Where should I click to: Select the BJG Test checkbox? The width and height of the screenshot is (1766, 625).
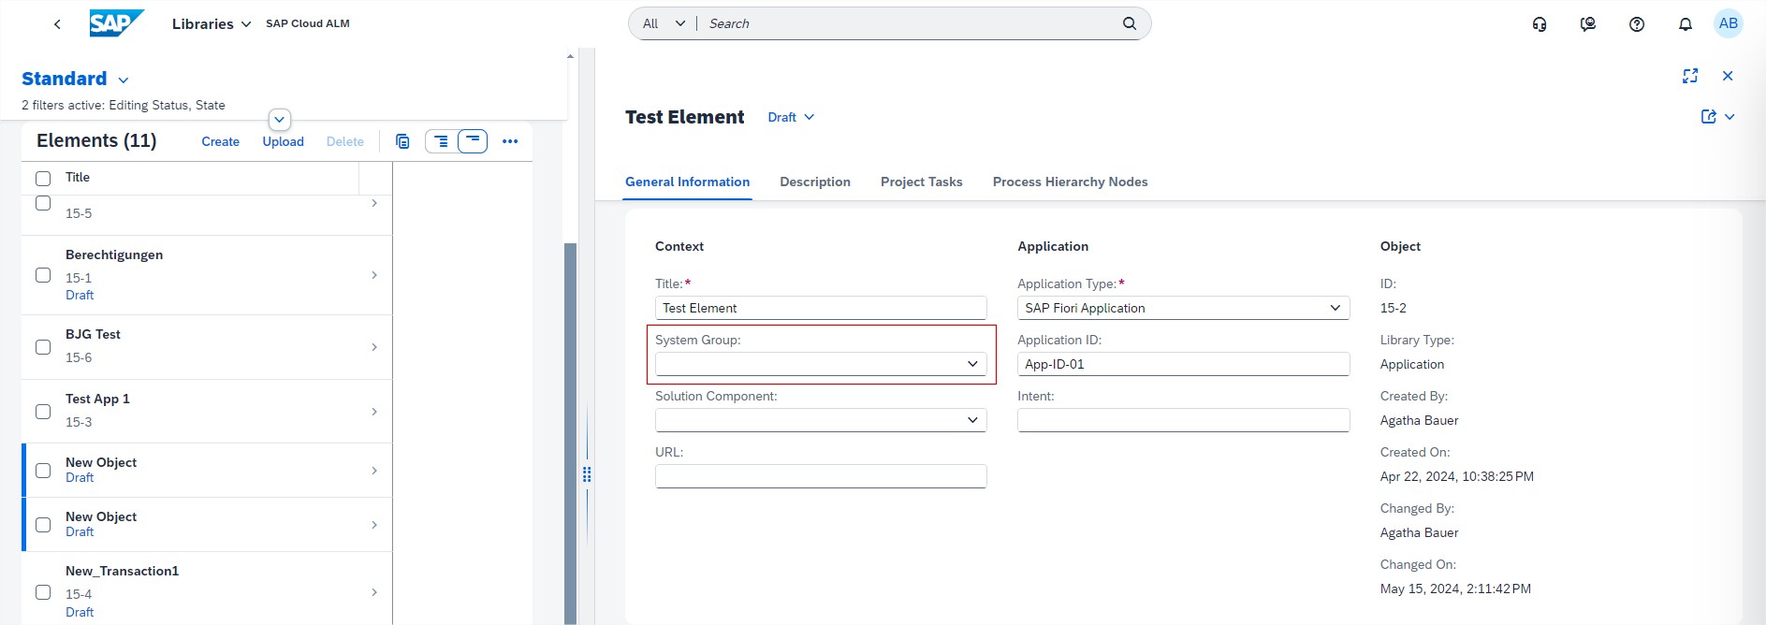tap(43, 347)
